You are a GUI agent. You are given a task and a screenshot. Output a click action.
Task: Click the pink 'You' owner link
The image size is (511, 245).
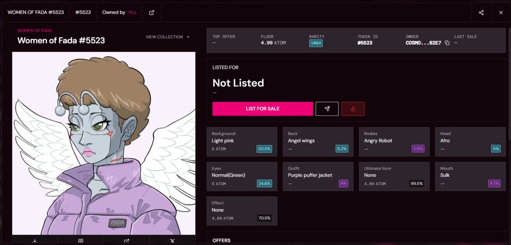[x=132, y=12]
